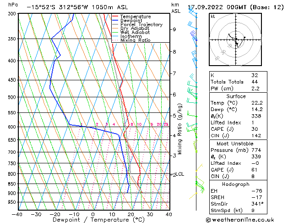
Task: Click the 'Parcel Trajectory' legend entry
Action: pos(141,25)
